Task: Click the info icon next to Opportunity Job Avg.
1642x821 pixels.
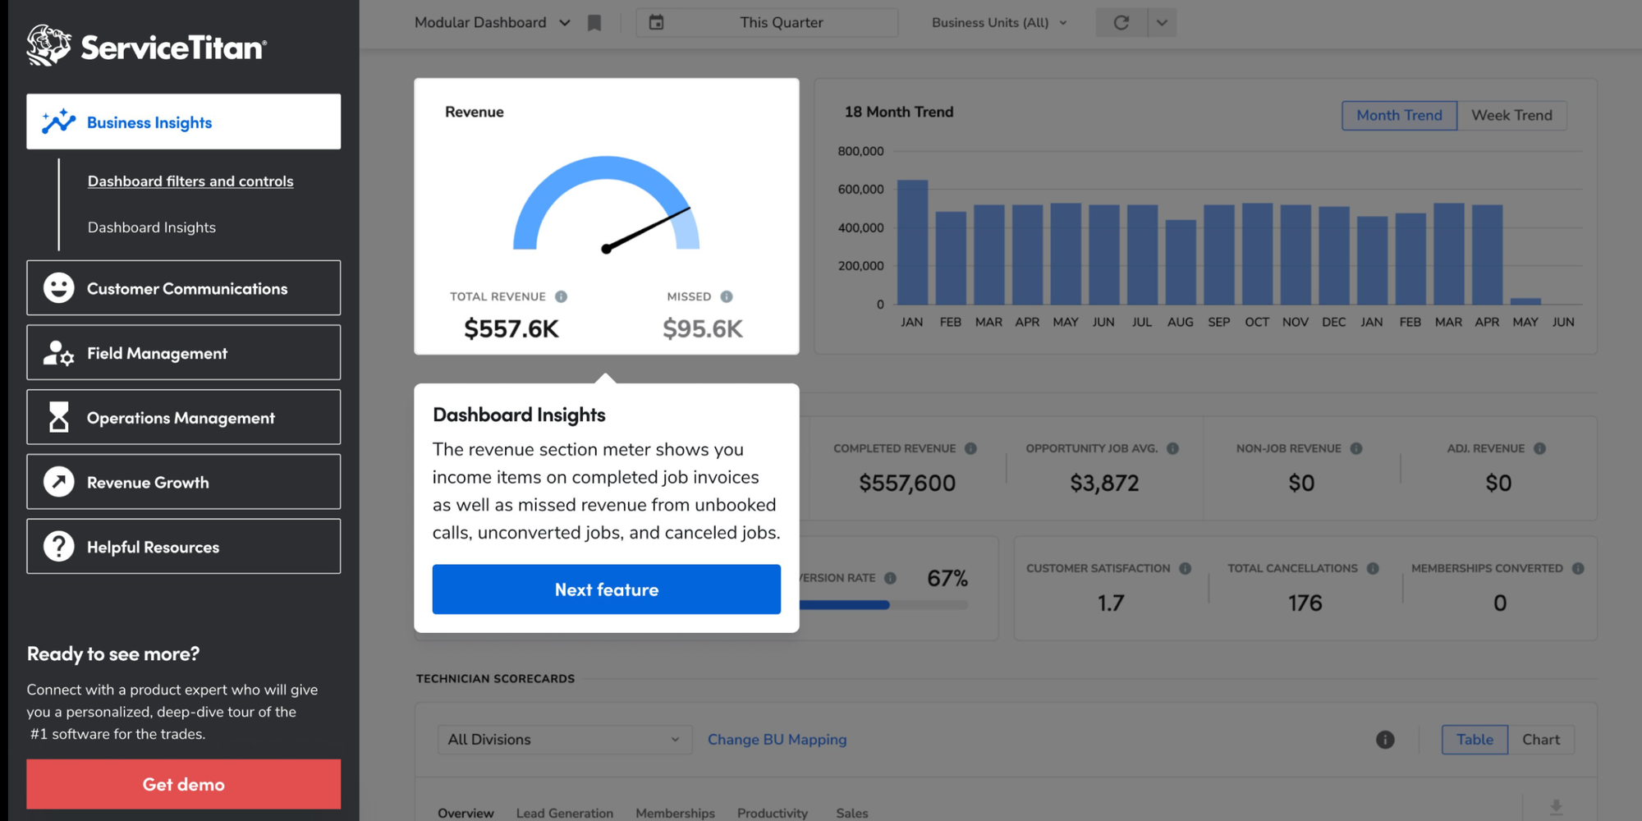Action: [x=1172, y=448]
